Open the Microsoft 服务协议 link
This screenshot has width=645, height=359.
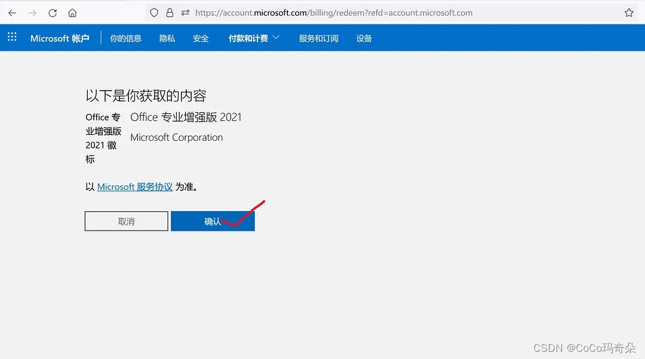(135, 187)
